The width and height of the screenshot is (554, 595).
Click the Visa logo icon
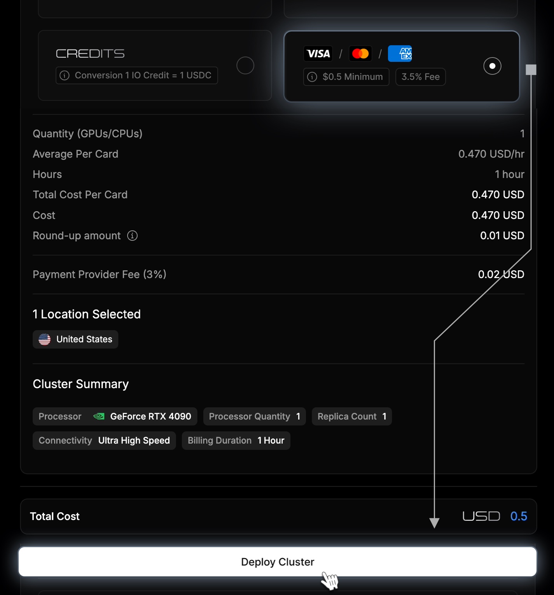[318, 54]
